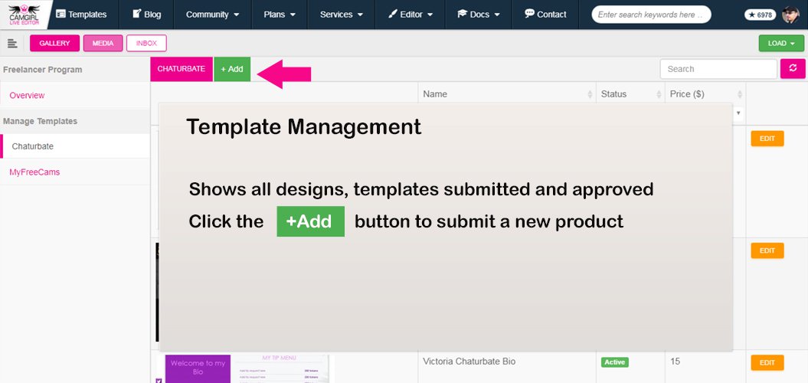Expand the Editor dropdown menu
The height and width of the screenshot is (383, 808).
click(x=410, y=15)
